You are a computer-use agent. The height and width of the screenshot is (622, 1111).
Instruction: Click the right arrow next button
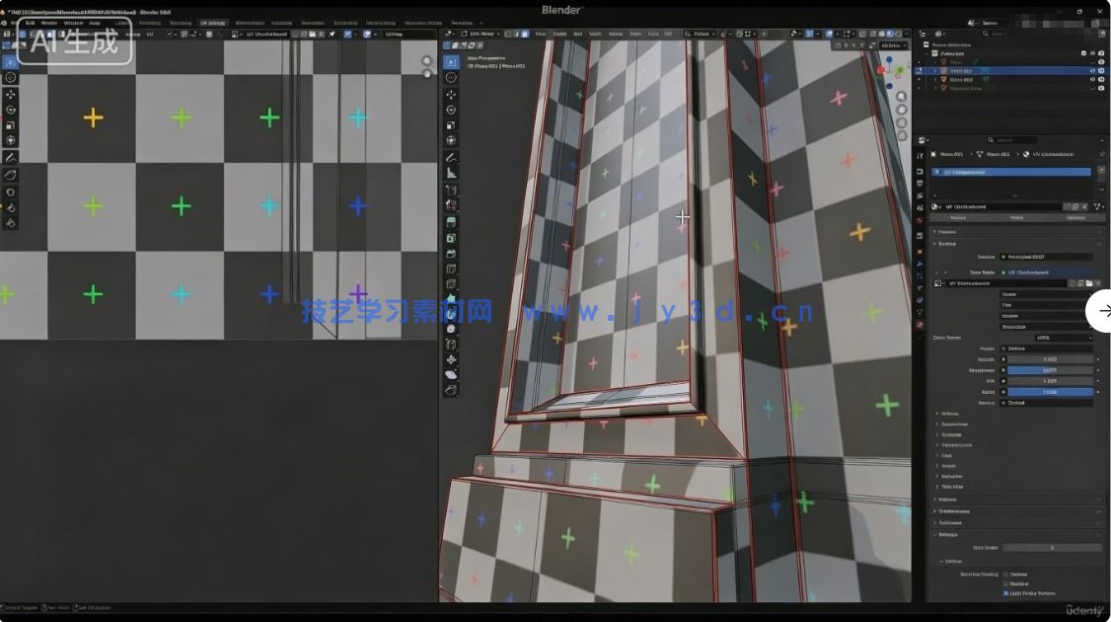pyautogui.click(x=1102, y=311)
